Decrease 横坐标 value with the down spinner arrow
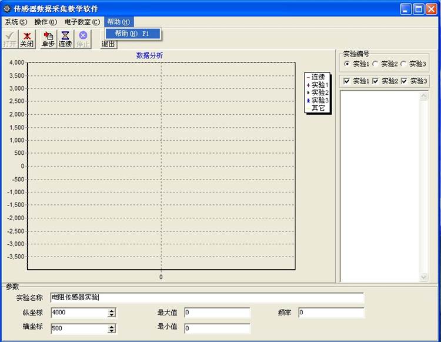441x342 pixels. [112, 331]
